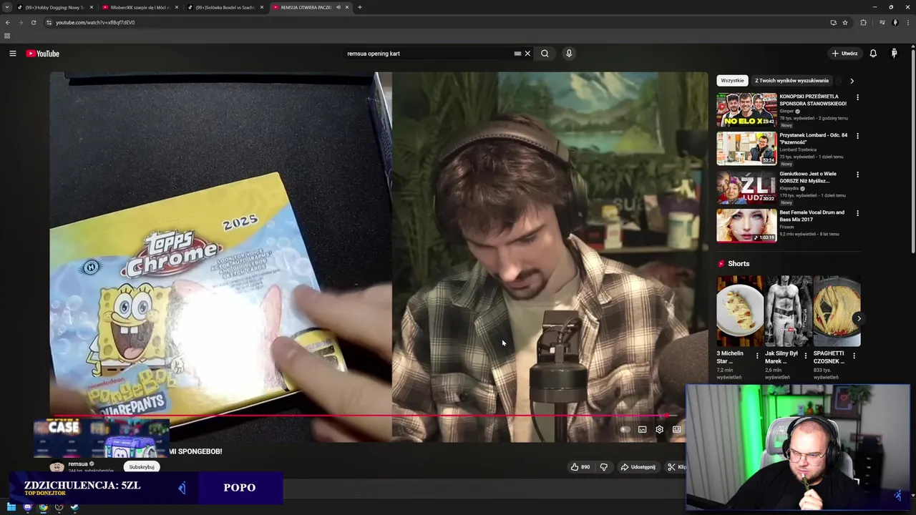The image size is (916, 515).
Task: Open options for the Jak Silny Był Marek short
Action: (x=806, y=355)
